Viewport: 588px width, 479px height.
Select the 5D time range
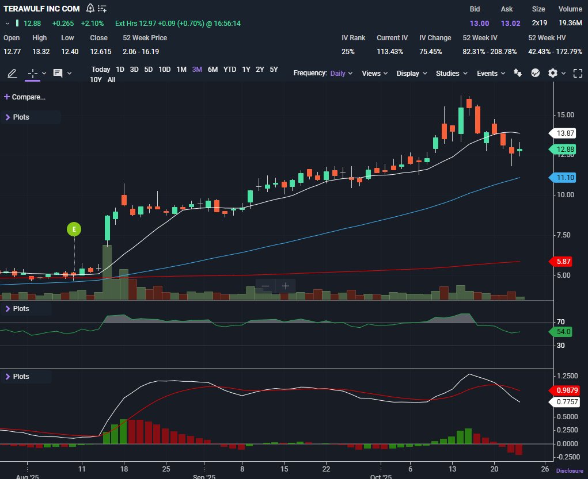point(149,69)
